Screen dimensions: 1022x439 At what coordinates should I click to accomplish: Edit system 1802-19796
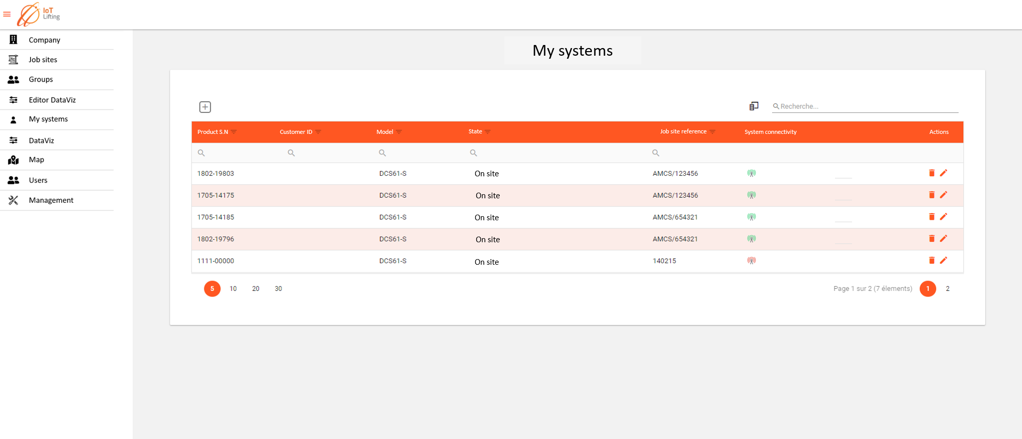pos(943,239)
